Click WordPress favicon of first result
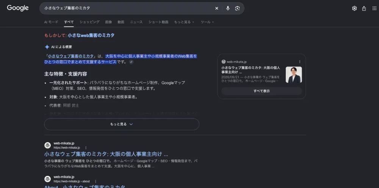 [x=48, y=145]
